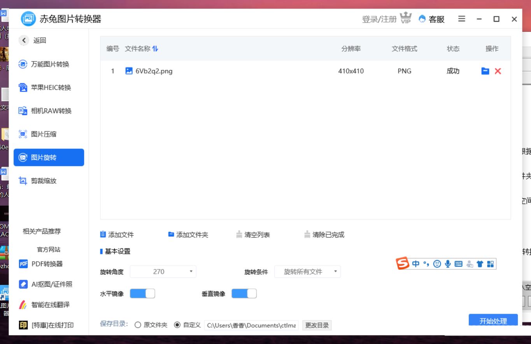
Task: Click resolution value 410x410
Action: [351, 71]
